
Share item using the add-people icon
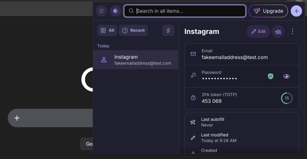pyautogui.click(x=278, y=31)
